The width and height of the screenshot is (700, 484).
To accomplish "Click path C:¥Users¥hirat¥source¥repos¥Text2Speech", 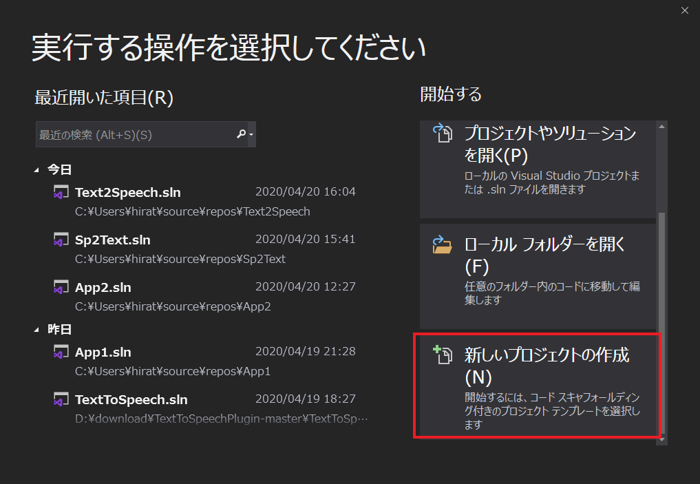I will [x=193, y=211].
